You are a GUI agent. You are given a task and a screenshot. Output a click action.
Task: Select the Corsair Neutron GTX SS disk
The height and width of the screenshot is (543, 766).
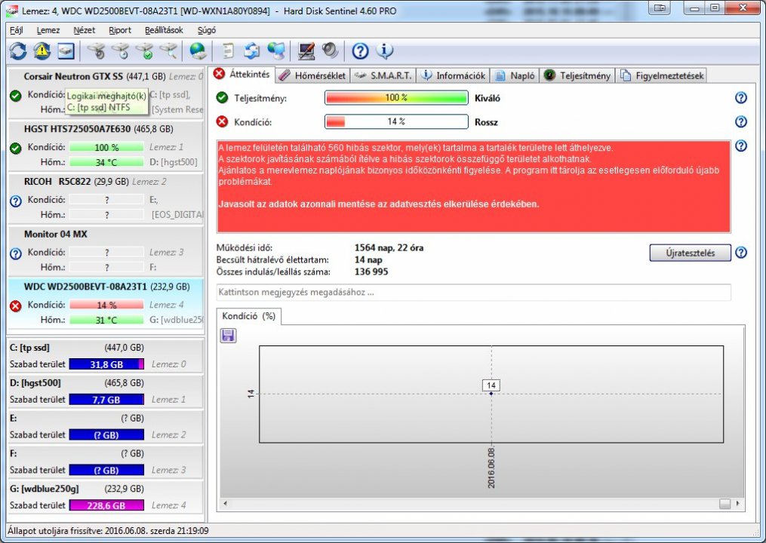[106, 93]
